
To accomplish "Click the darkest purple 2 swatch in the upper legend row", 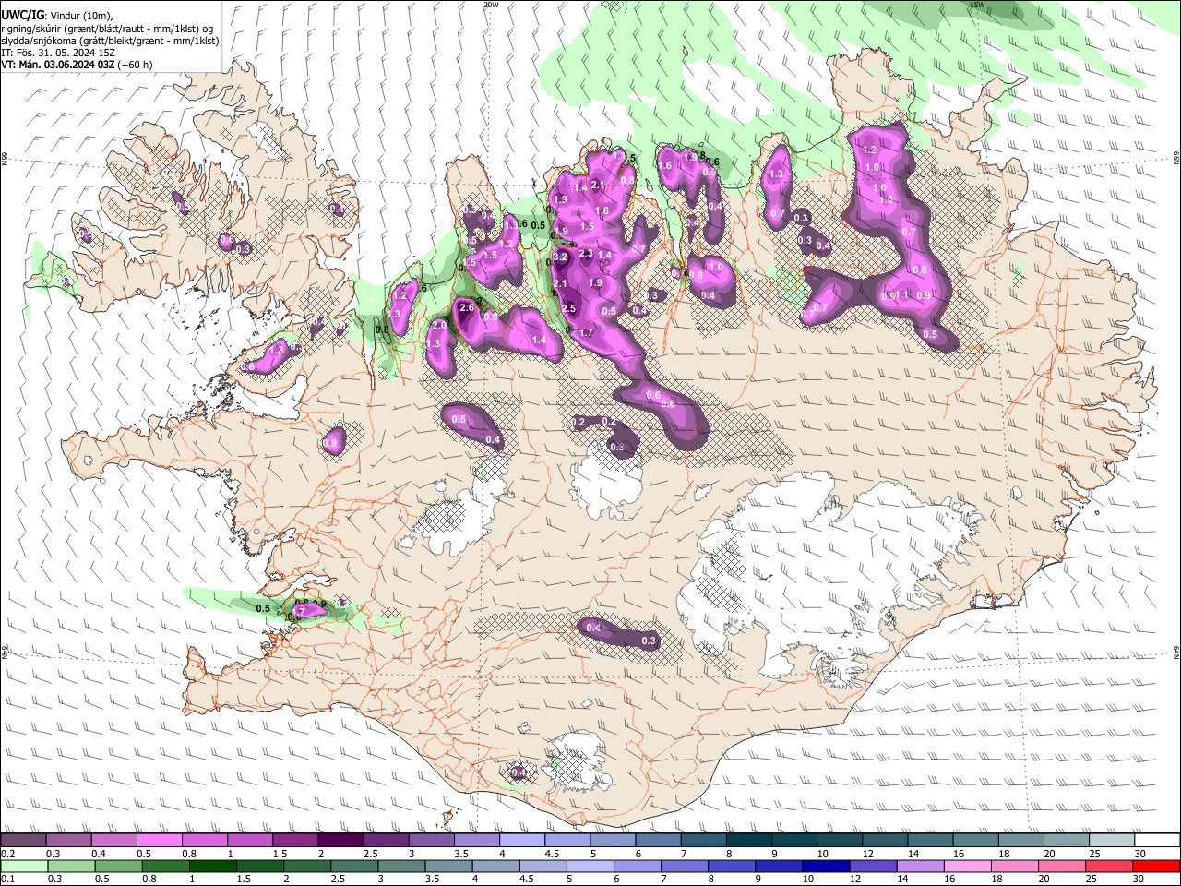I will (x=340, y=840).
